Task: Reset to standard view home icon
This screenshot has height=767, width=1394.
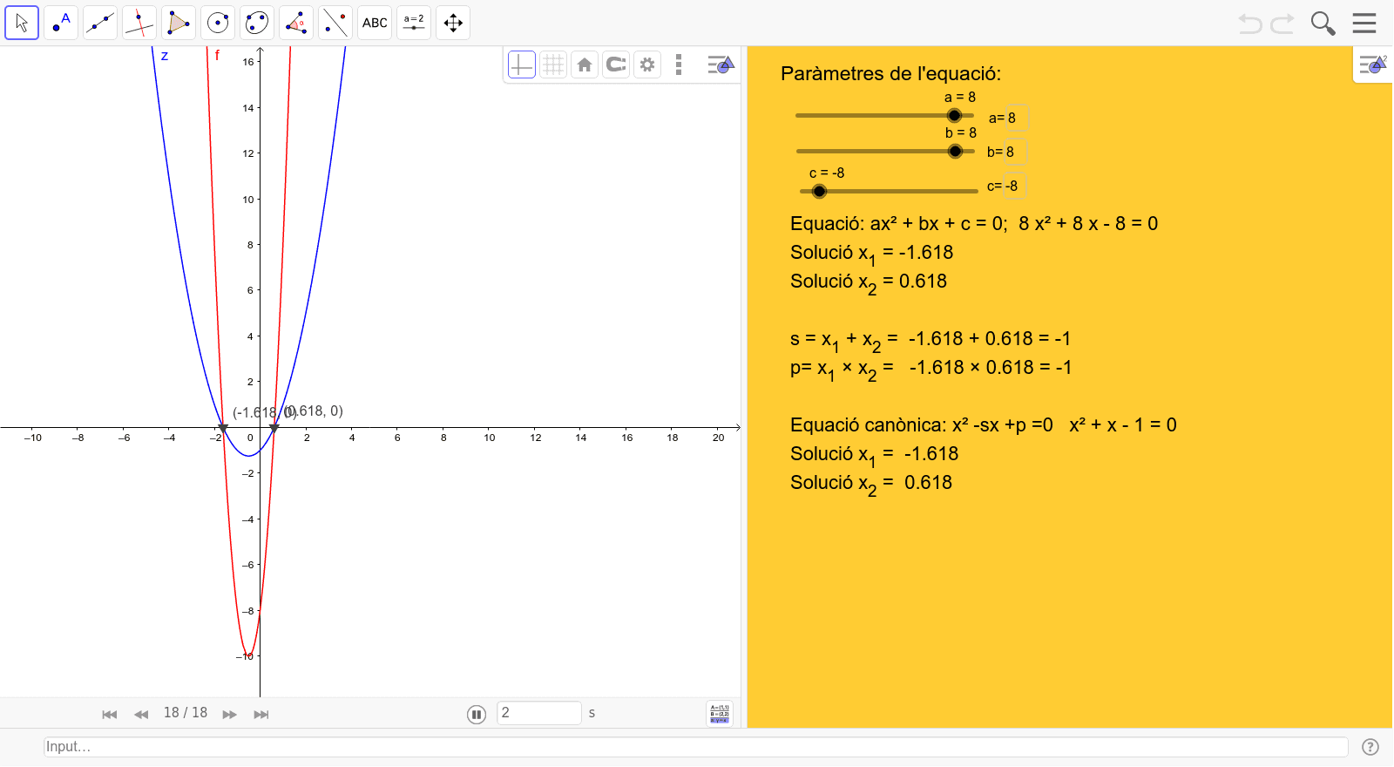Action: pyautogui.click(x=585, y=64)
